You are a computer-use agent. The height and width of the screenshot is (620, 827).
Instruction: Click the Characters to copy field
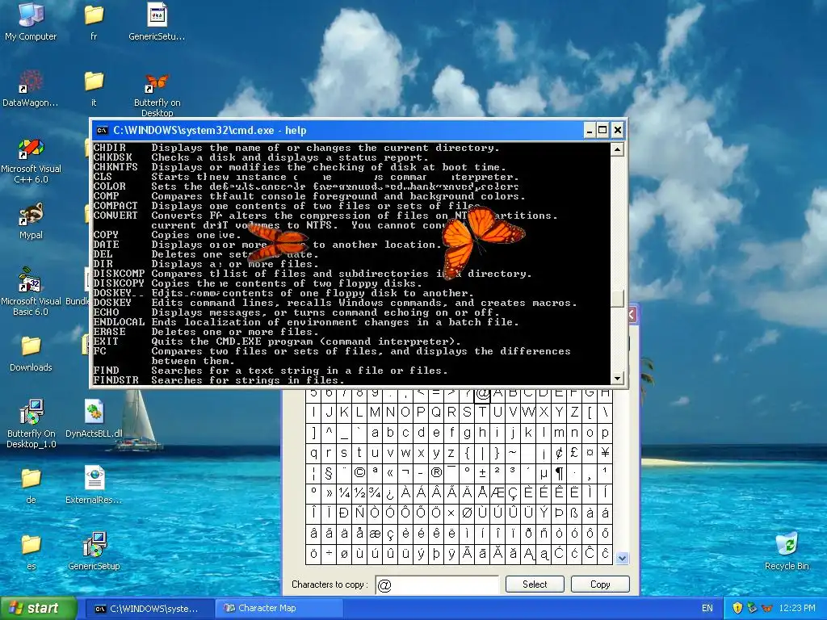click(437, 584)
